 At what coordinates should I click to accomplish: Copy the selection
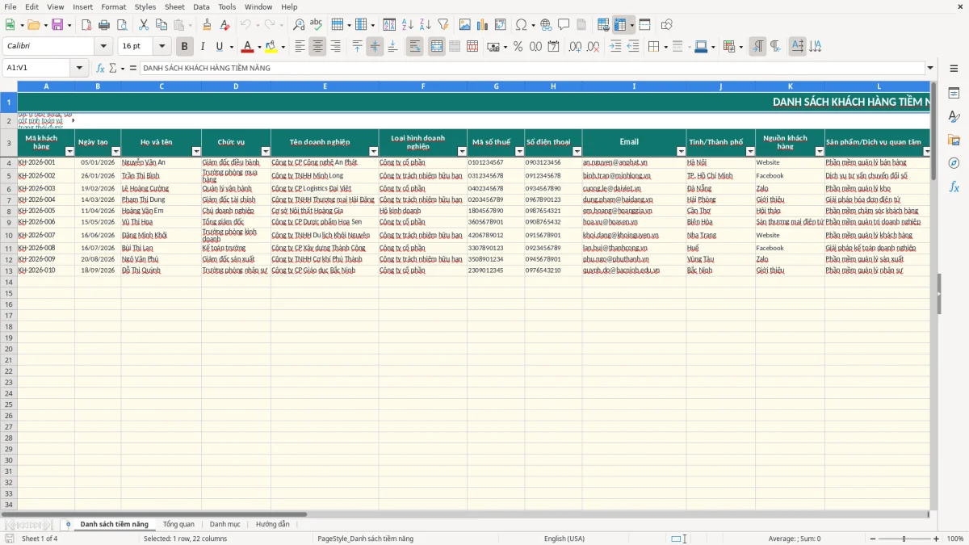[160, 25]
